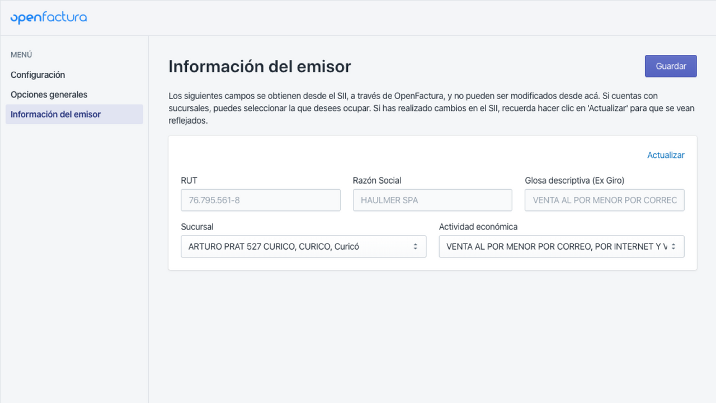This screenshot has width=716, height=403.
Task: Click the page title "Información del emisor"
Action: tap(260, 66)
